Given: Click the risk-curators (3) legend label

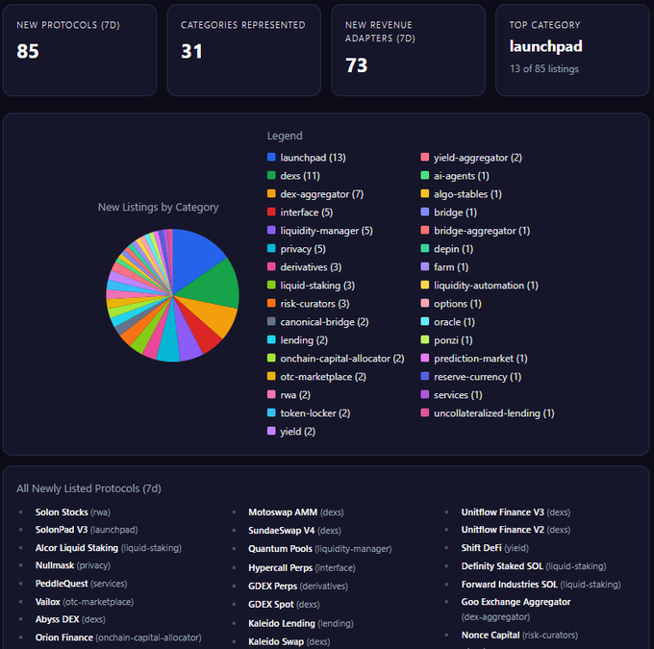Looking at the screenshot, I should [314, 304].
